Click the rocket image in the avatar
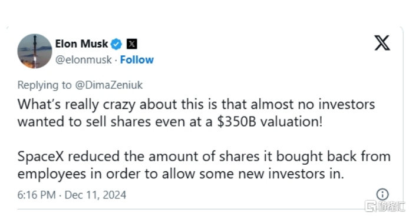The height and width of the screenshot is (216, 409). pyautogui.click(x=35, y=51)
